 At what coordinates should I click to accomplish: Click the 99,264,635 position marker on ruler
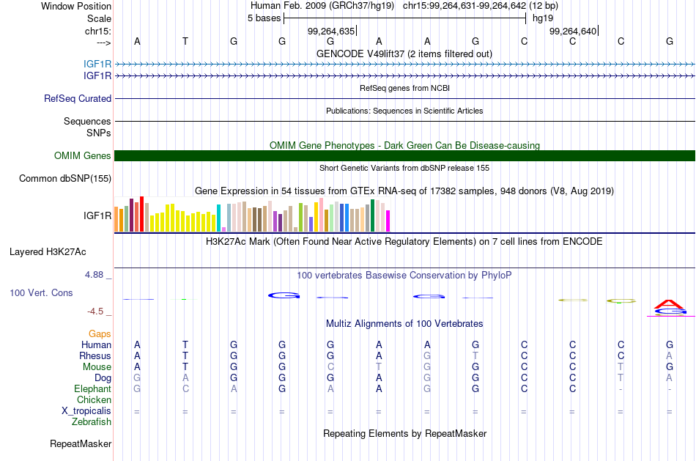pos(331,31)
